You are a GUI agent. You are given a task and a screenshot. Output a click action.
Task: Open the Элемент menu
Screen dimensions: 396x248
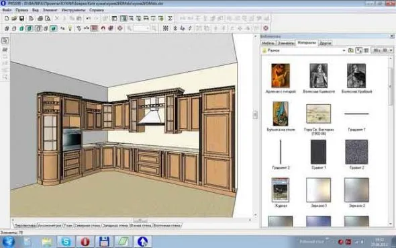(50, 10)
